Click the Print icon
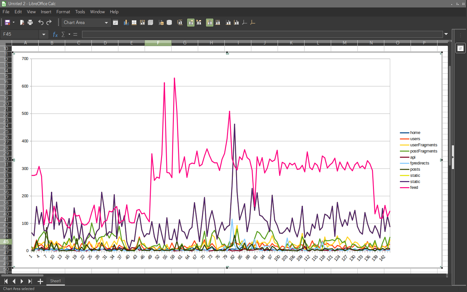 pos(30,22)
